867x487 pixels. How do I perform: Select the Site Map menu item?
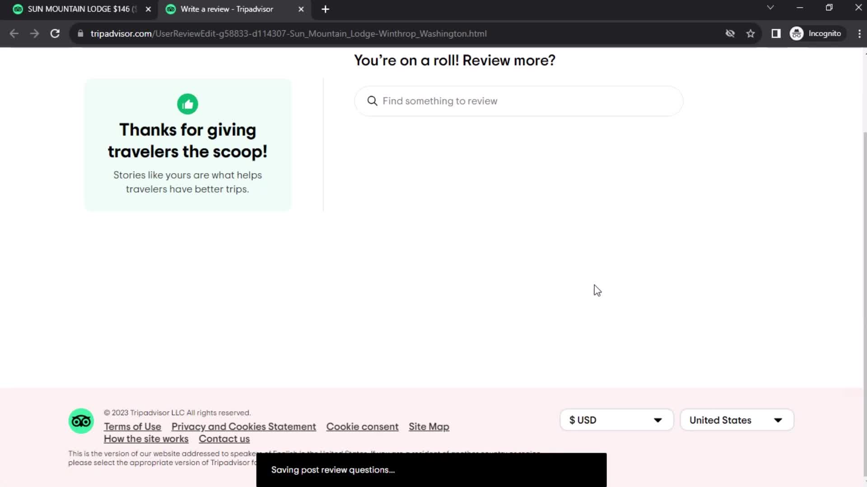(x=429, y=427)
